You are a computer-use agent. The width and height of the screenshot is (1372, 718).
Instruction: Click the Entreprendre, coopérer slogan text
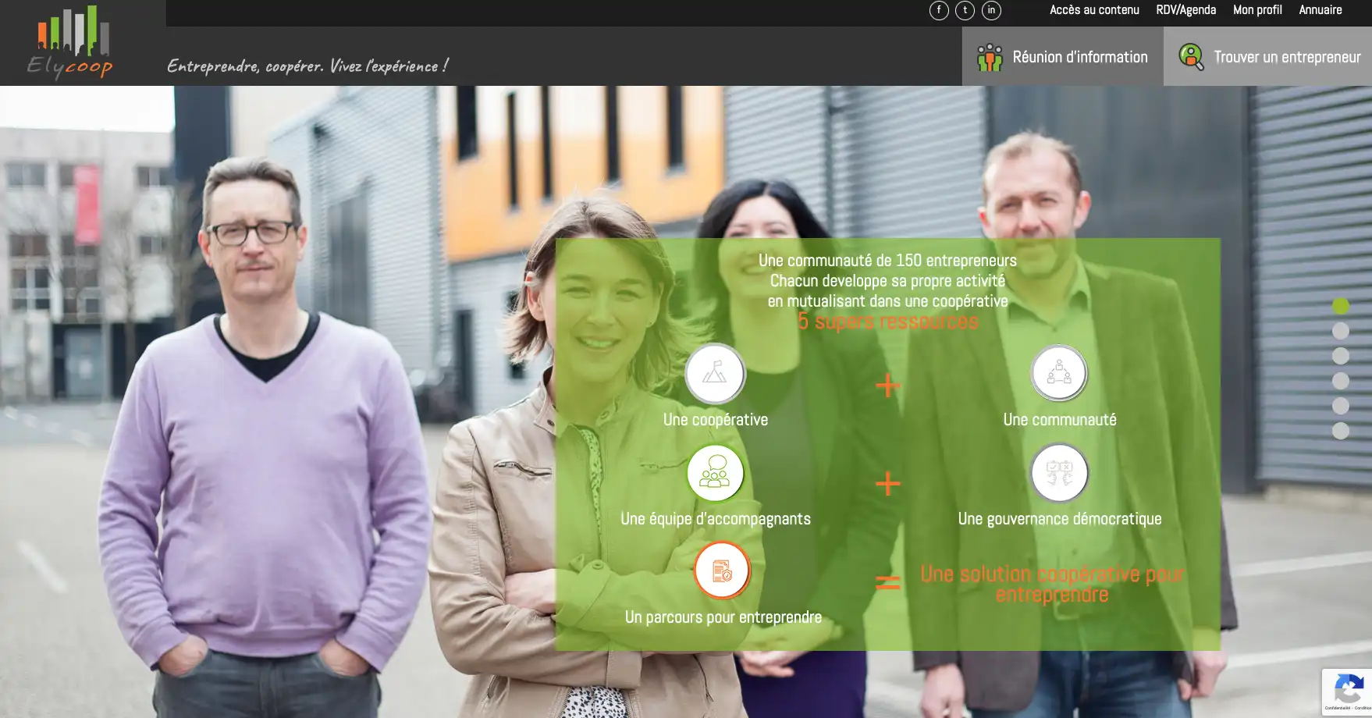[x=308, y=66]
